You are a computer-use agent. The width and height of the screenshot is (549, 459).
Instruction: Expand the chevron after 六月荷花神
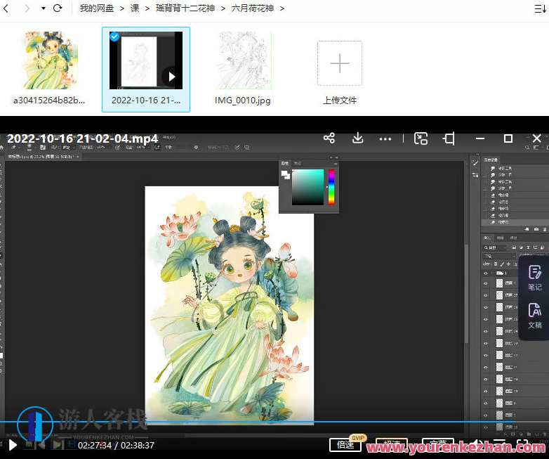tap(282, 8)
